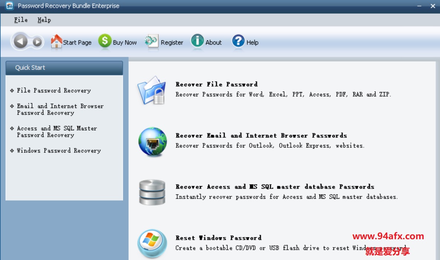Open the Help menu in the menu bar
The image size is (440, 260).
point(44,20)
